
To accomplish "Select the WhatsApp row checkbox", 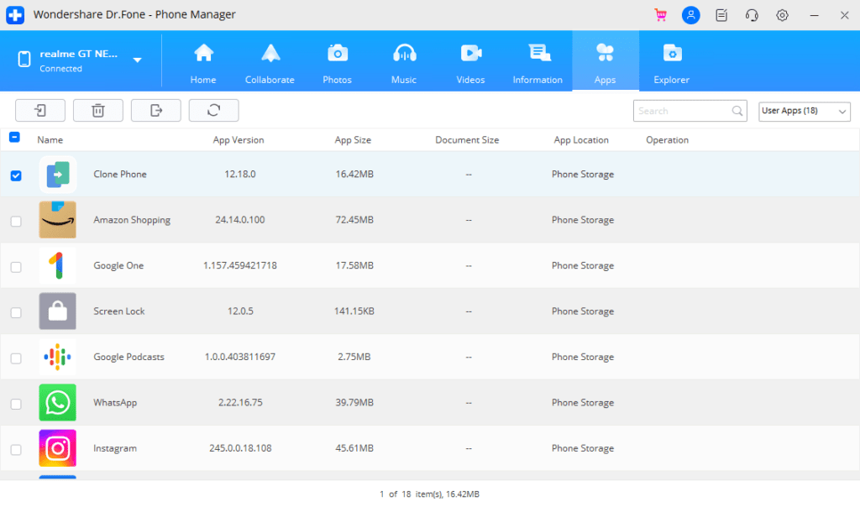I will 16,404.
